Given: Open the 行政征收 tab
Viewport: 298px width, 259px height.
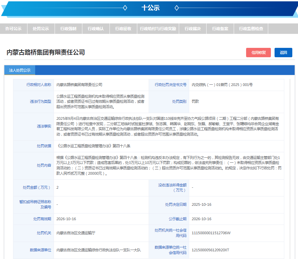Looking at the screenshot, I should point(123,29).
